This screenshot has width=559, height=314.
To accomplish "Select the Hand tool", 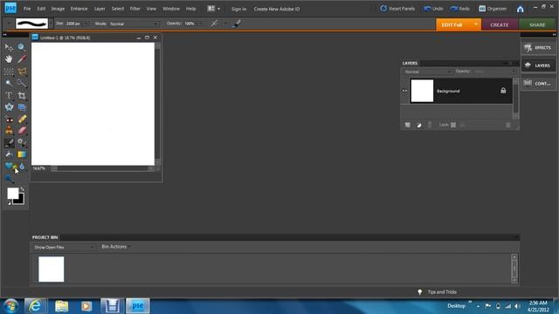I will tap(9, 59).
